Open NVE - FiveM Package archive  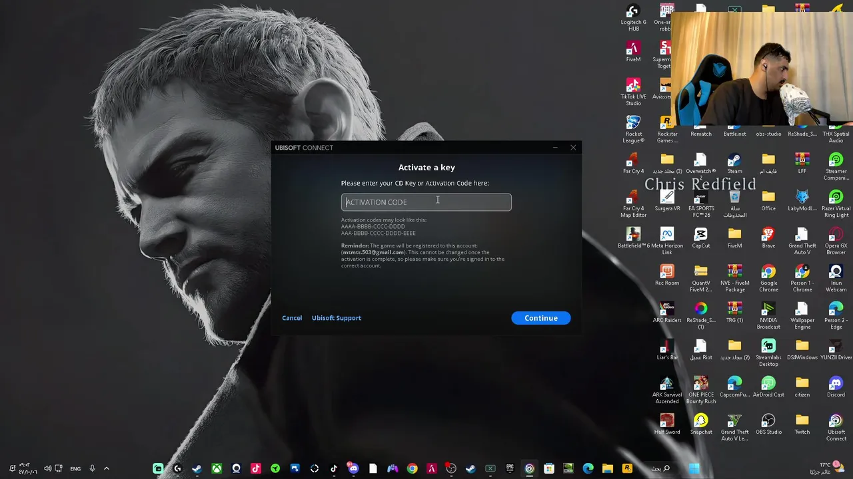[734, 279]
